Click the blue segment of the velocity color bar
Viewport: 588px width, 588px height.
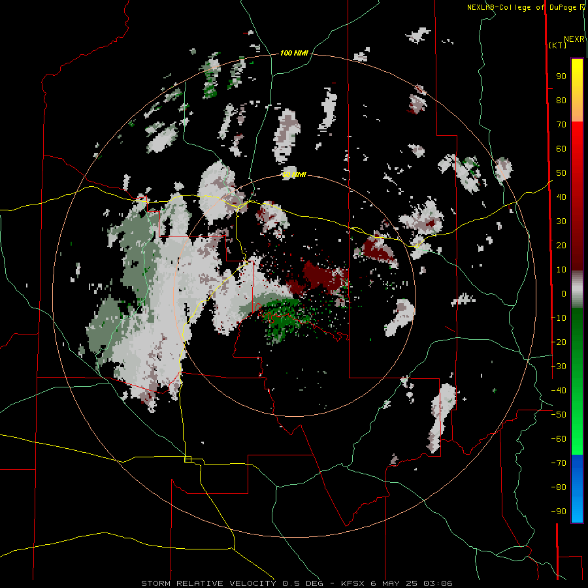(577, 489)
